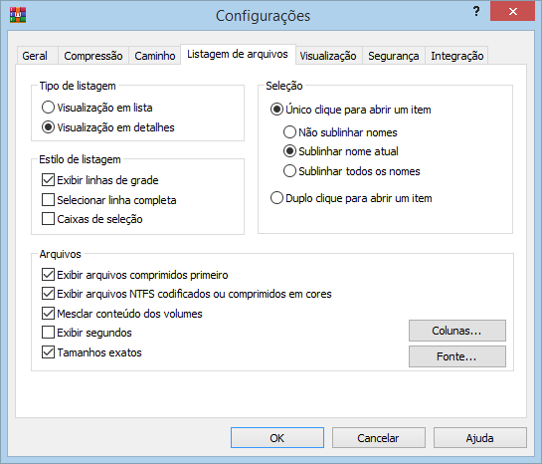Choose Duplo clique para abrir um item
The height and width of the screenshot is (464, 542).
point(351,198)
